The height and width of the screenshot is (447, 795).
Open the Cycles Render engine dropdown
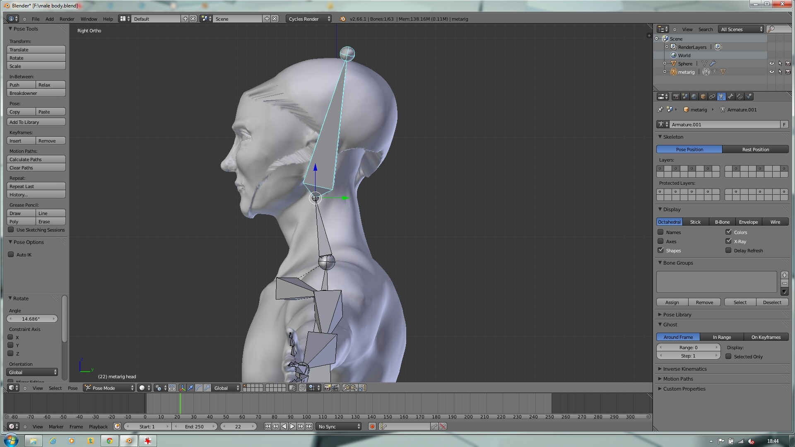[x=308, y=19]
